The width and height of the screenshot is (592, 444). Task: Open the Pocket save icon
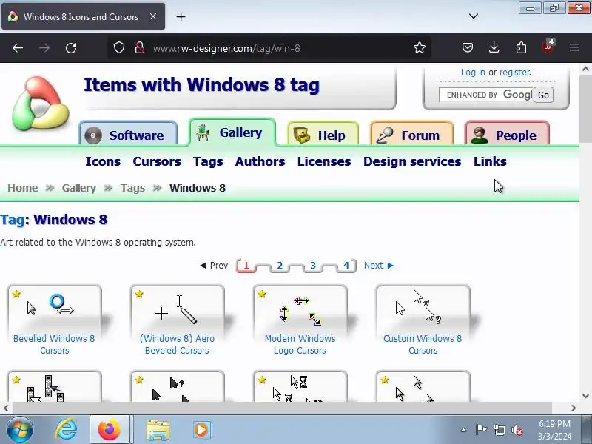point(468,47)
